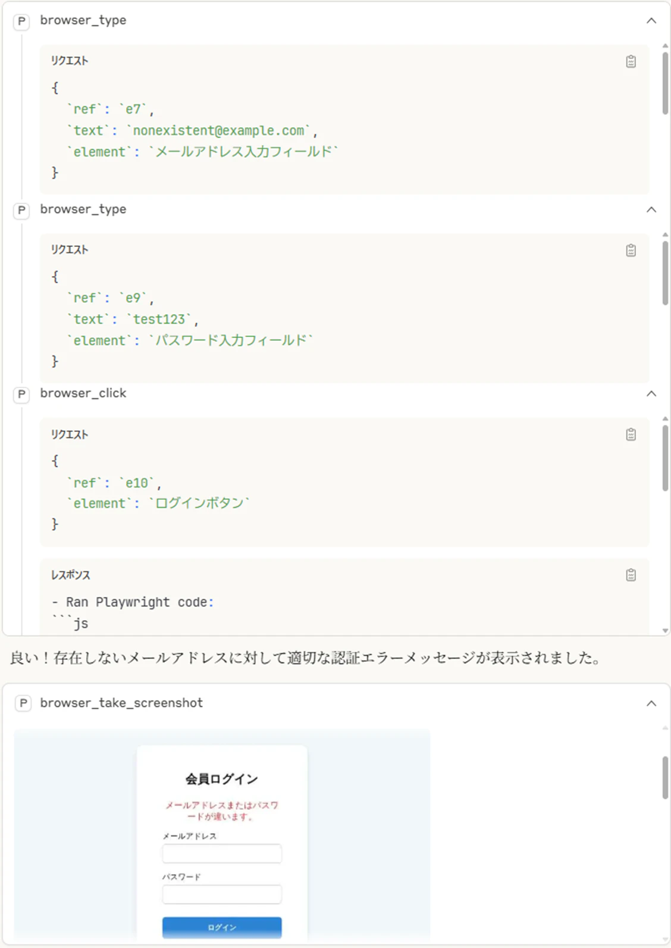Viewport: 671px width, 948px height.
Task: Click the browser_take_screenshot tool title
Action: pyautogui.click(x=121, y=703)
